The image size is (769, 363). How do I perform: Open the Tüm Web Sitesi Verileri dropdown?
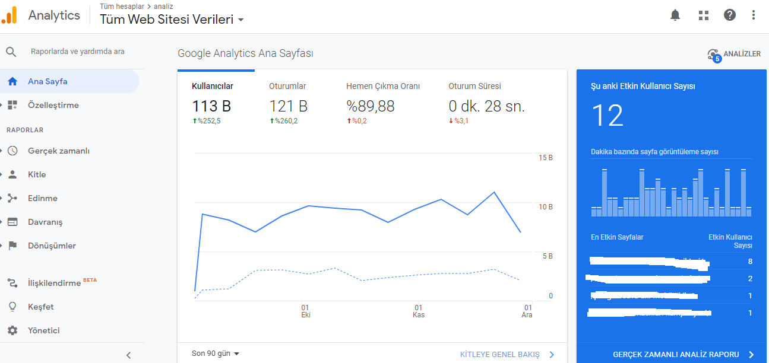point(172,19)
